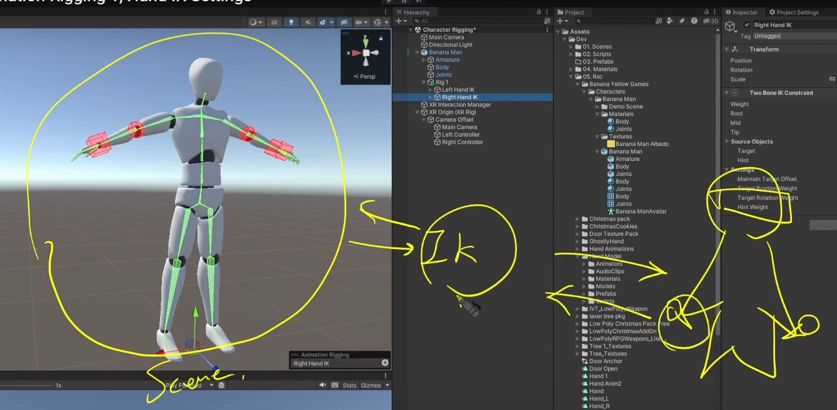Click the Stats button in Game view
The width and height of the screenshot is (837, 410).
click(x=349, y=386)
